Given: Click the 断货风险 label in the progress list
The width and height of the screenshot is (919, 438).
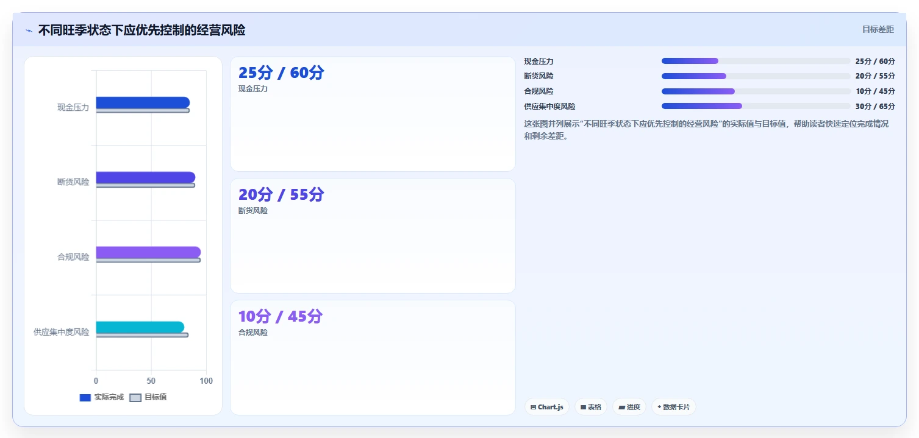Looking at the screenshot, I should [x=539, y=76].
